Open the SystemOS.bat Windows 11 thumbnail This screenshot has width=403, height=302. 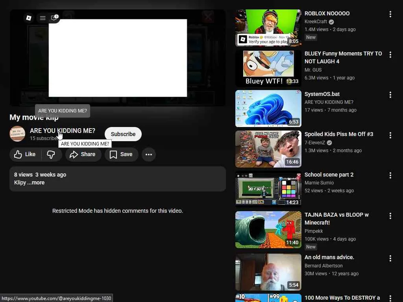click(268, 109)
